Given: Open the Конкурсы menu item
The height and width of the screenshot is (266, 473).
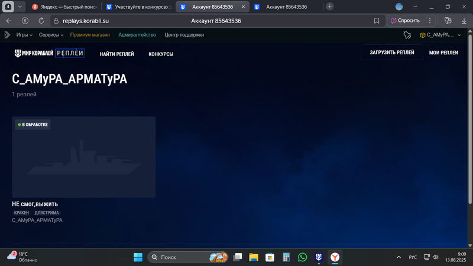Looking at the screenshot, I should click(x=161, y=54).
